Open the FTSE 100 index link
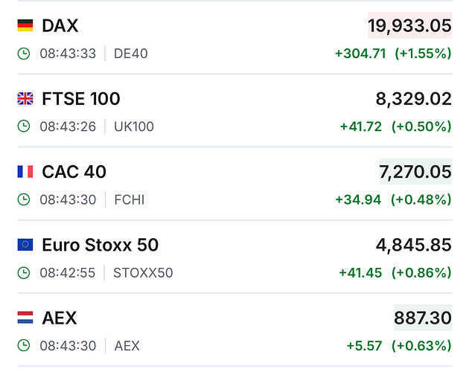Screen dimensions: 469x372 pos(81,98)
